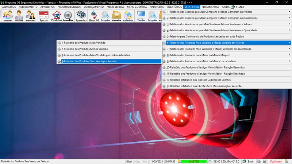Click the Email button in status bar

[x=248, y=161]
